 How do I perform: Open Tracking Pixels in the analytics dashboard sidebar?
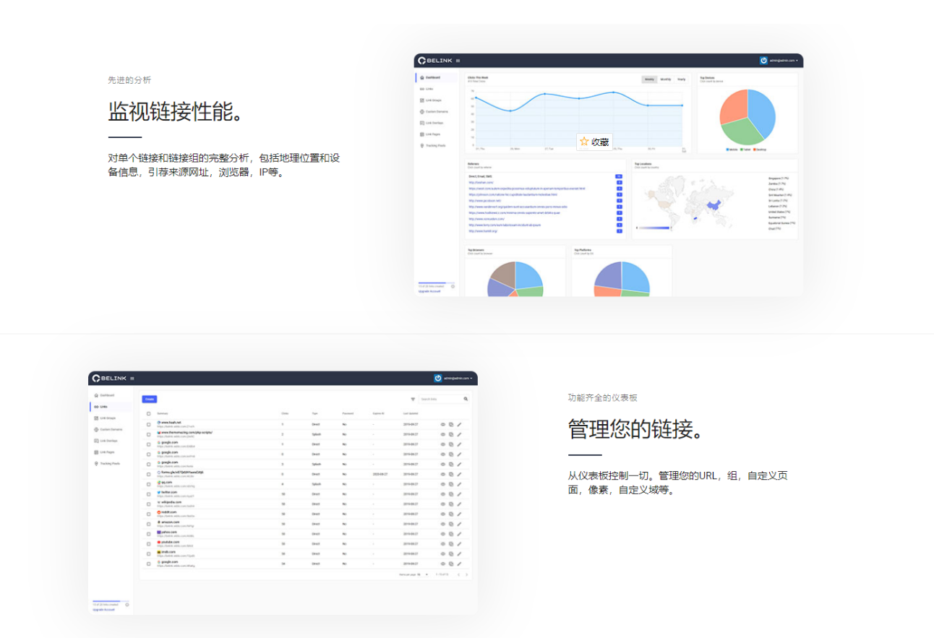[x=432, y=145]
